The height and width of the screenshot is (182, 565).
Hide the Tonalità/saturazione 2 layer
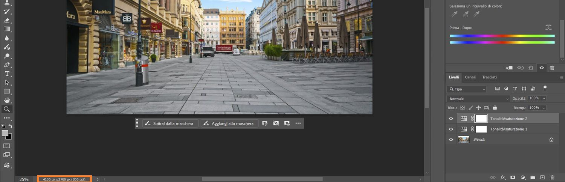pyautogui.click(x=451, y=119)
